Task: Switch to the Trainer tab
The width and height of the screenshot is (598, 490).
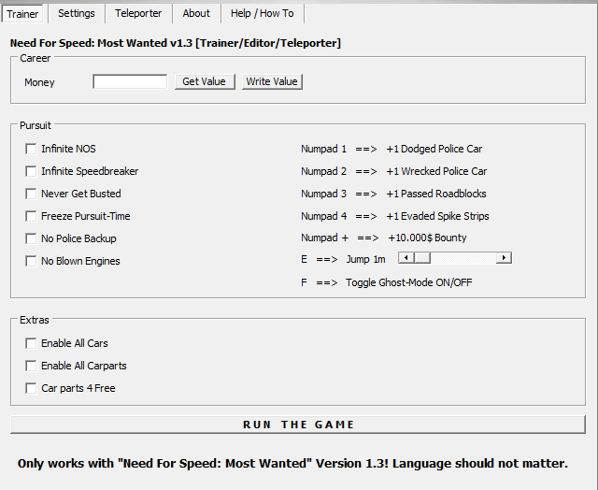Action: pyautogui.click(x=22, y=14)
